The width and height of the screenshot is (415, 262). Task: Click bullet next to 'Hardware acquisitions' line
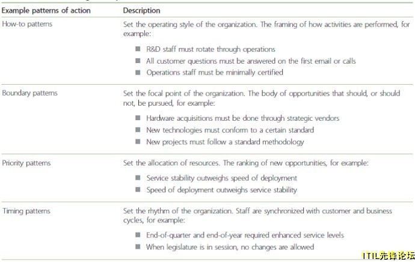[x=138, y=118]
